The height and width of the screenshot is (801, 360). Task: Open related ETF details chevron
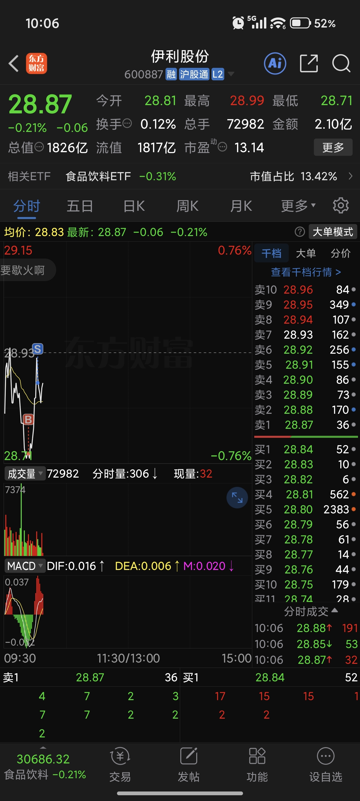(351, 176)
